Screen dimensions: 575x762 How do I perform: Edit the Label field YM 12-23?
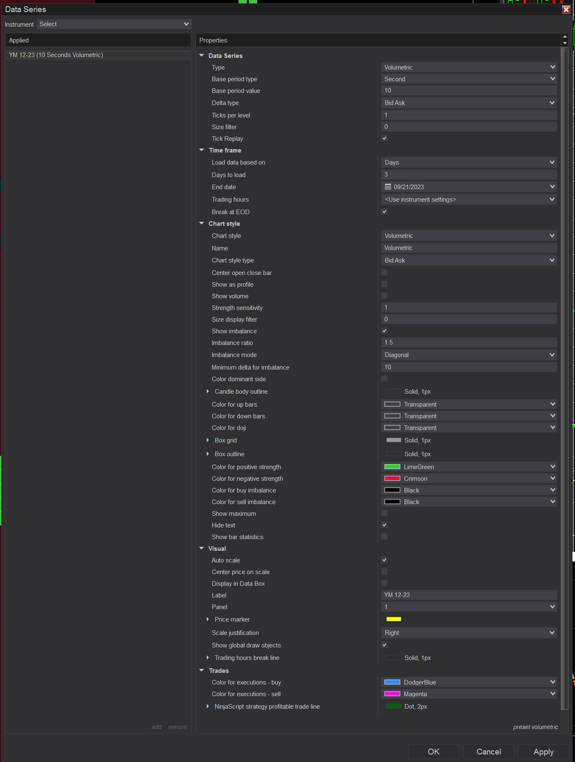tap(469, 595)
